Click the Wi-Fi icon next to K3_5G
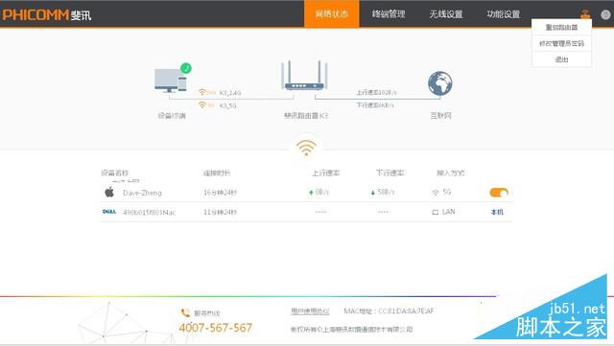This screenshot has height=346, width=614. tap(202, 104)
